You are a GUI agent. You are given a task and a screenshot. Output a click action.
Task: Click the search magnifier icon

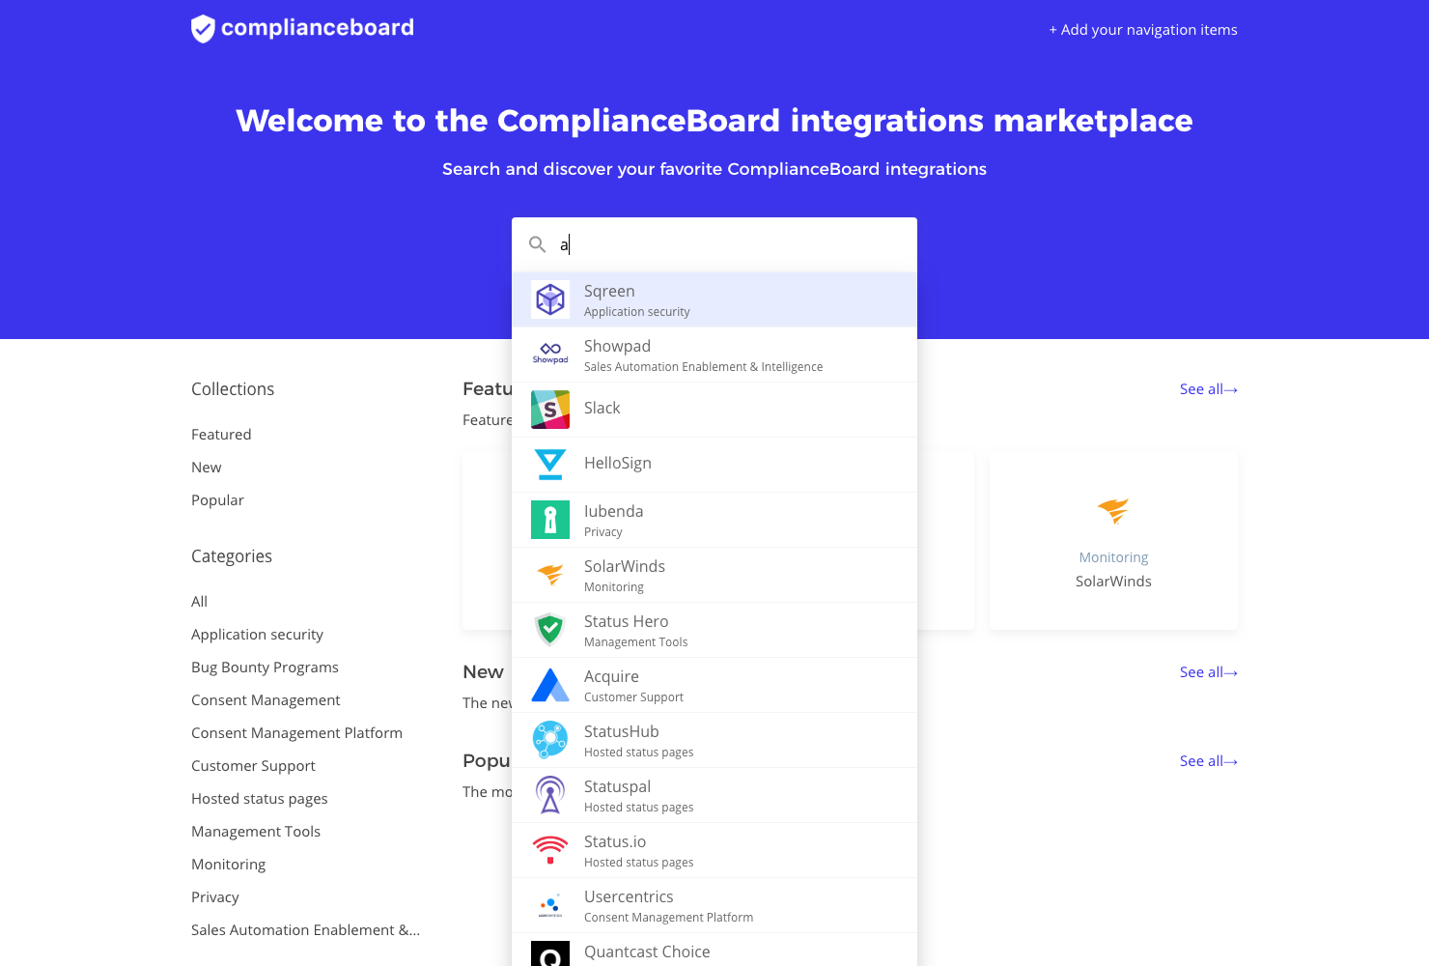click(x=538, y=244)
